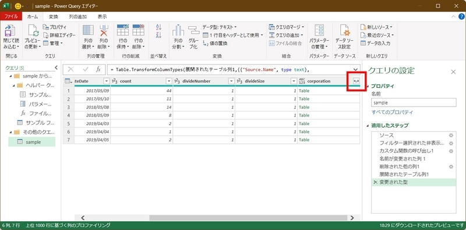The height and width of the screenshot is (230, 466).
Task: Collapse その他のクエ... folder
Action: pyautogui.click(x=10, y=132)
